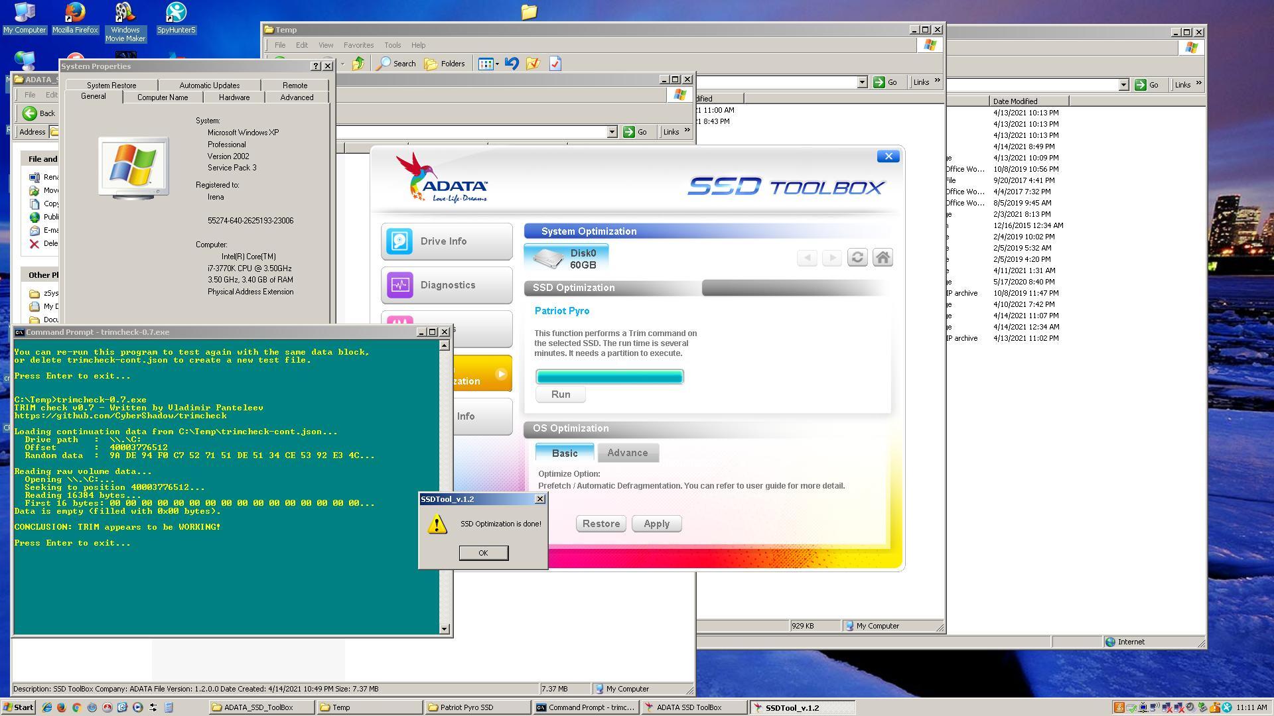Open the Hardware tab in System Properties
1274x716 pixels.
tap(234, 97)
